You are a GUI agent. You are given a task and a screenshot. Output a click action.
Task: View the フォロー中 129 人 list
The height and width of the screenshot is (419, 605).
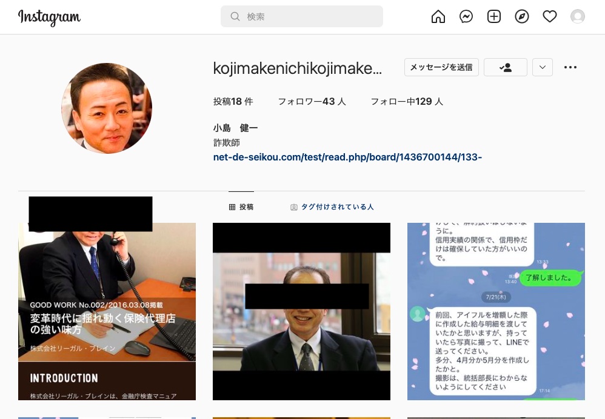tap(406, 102)
